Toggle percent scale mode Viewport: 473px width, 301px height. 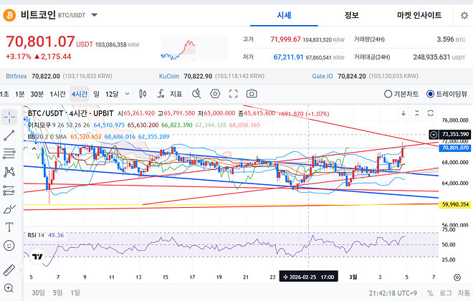coord(430,293)
